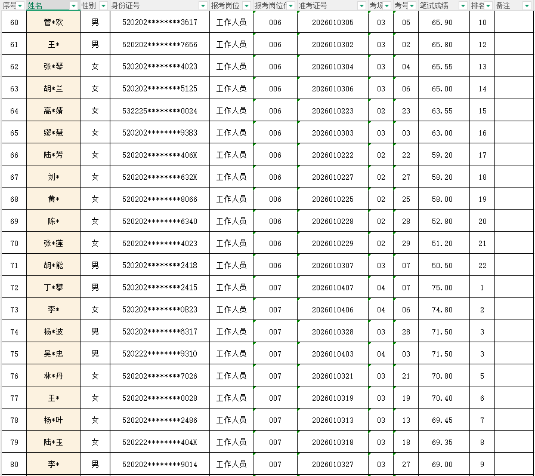Open the 备注 column filter dropdown
Screen dimensions: 535x476
(x=525, y=5)
